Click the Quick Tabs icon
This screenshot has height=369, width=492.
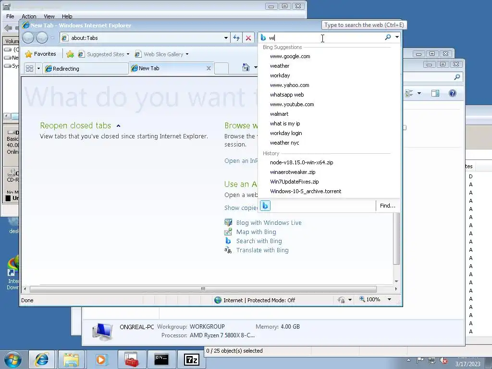(x=29, y=68)
